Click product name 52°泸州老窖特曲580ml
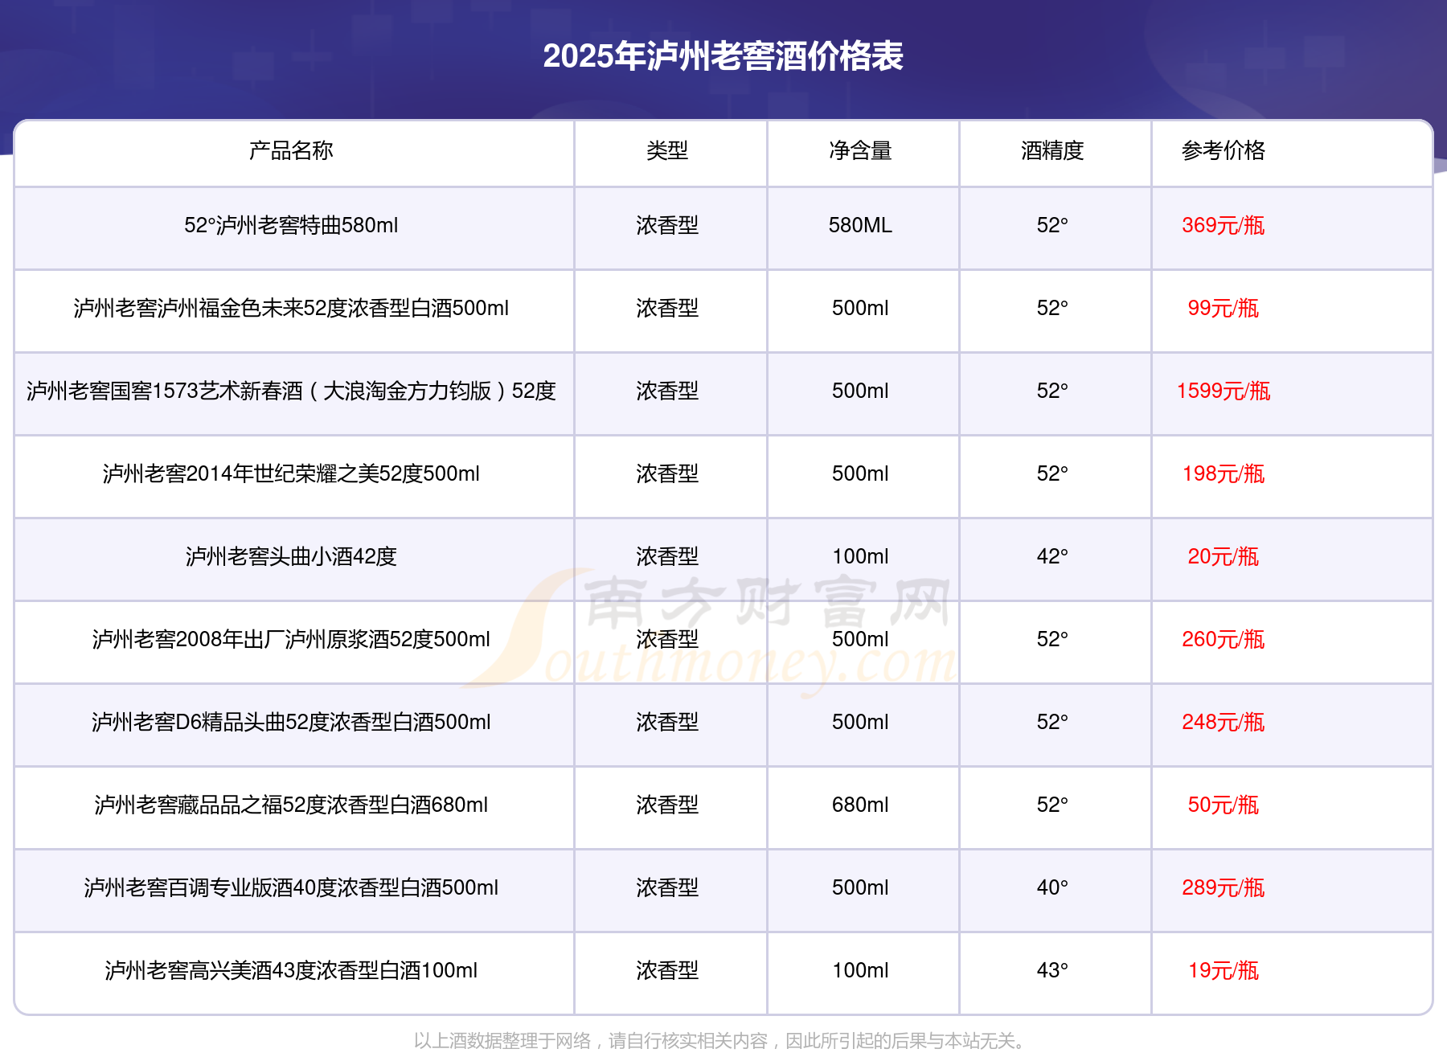Viewport: 1447px width, 1053px height. point(291,225)
